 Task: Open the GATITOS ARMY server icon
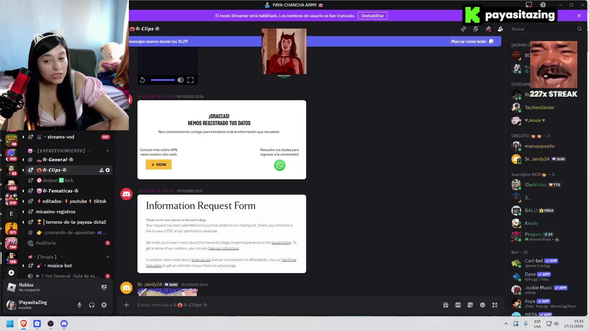point(12,140)
